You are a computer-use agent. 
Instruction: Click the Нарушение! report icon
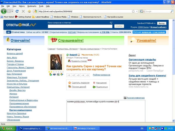pos(94,83)
